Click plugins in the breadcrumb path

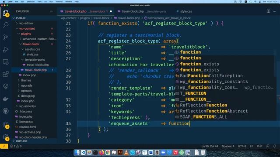coord(85,18)
